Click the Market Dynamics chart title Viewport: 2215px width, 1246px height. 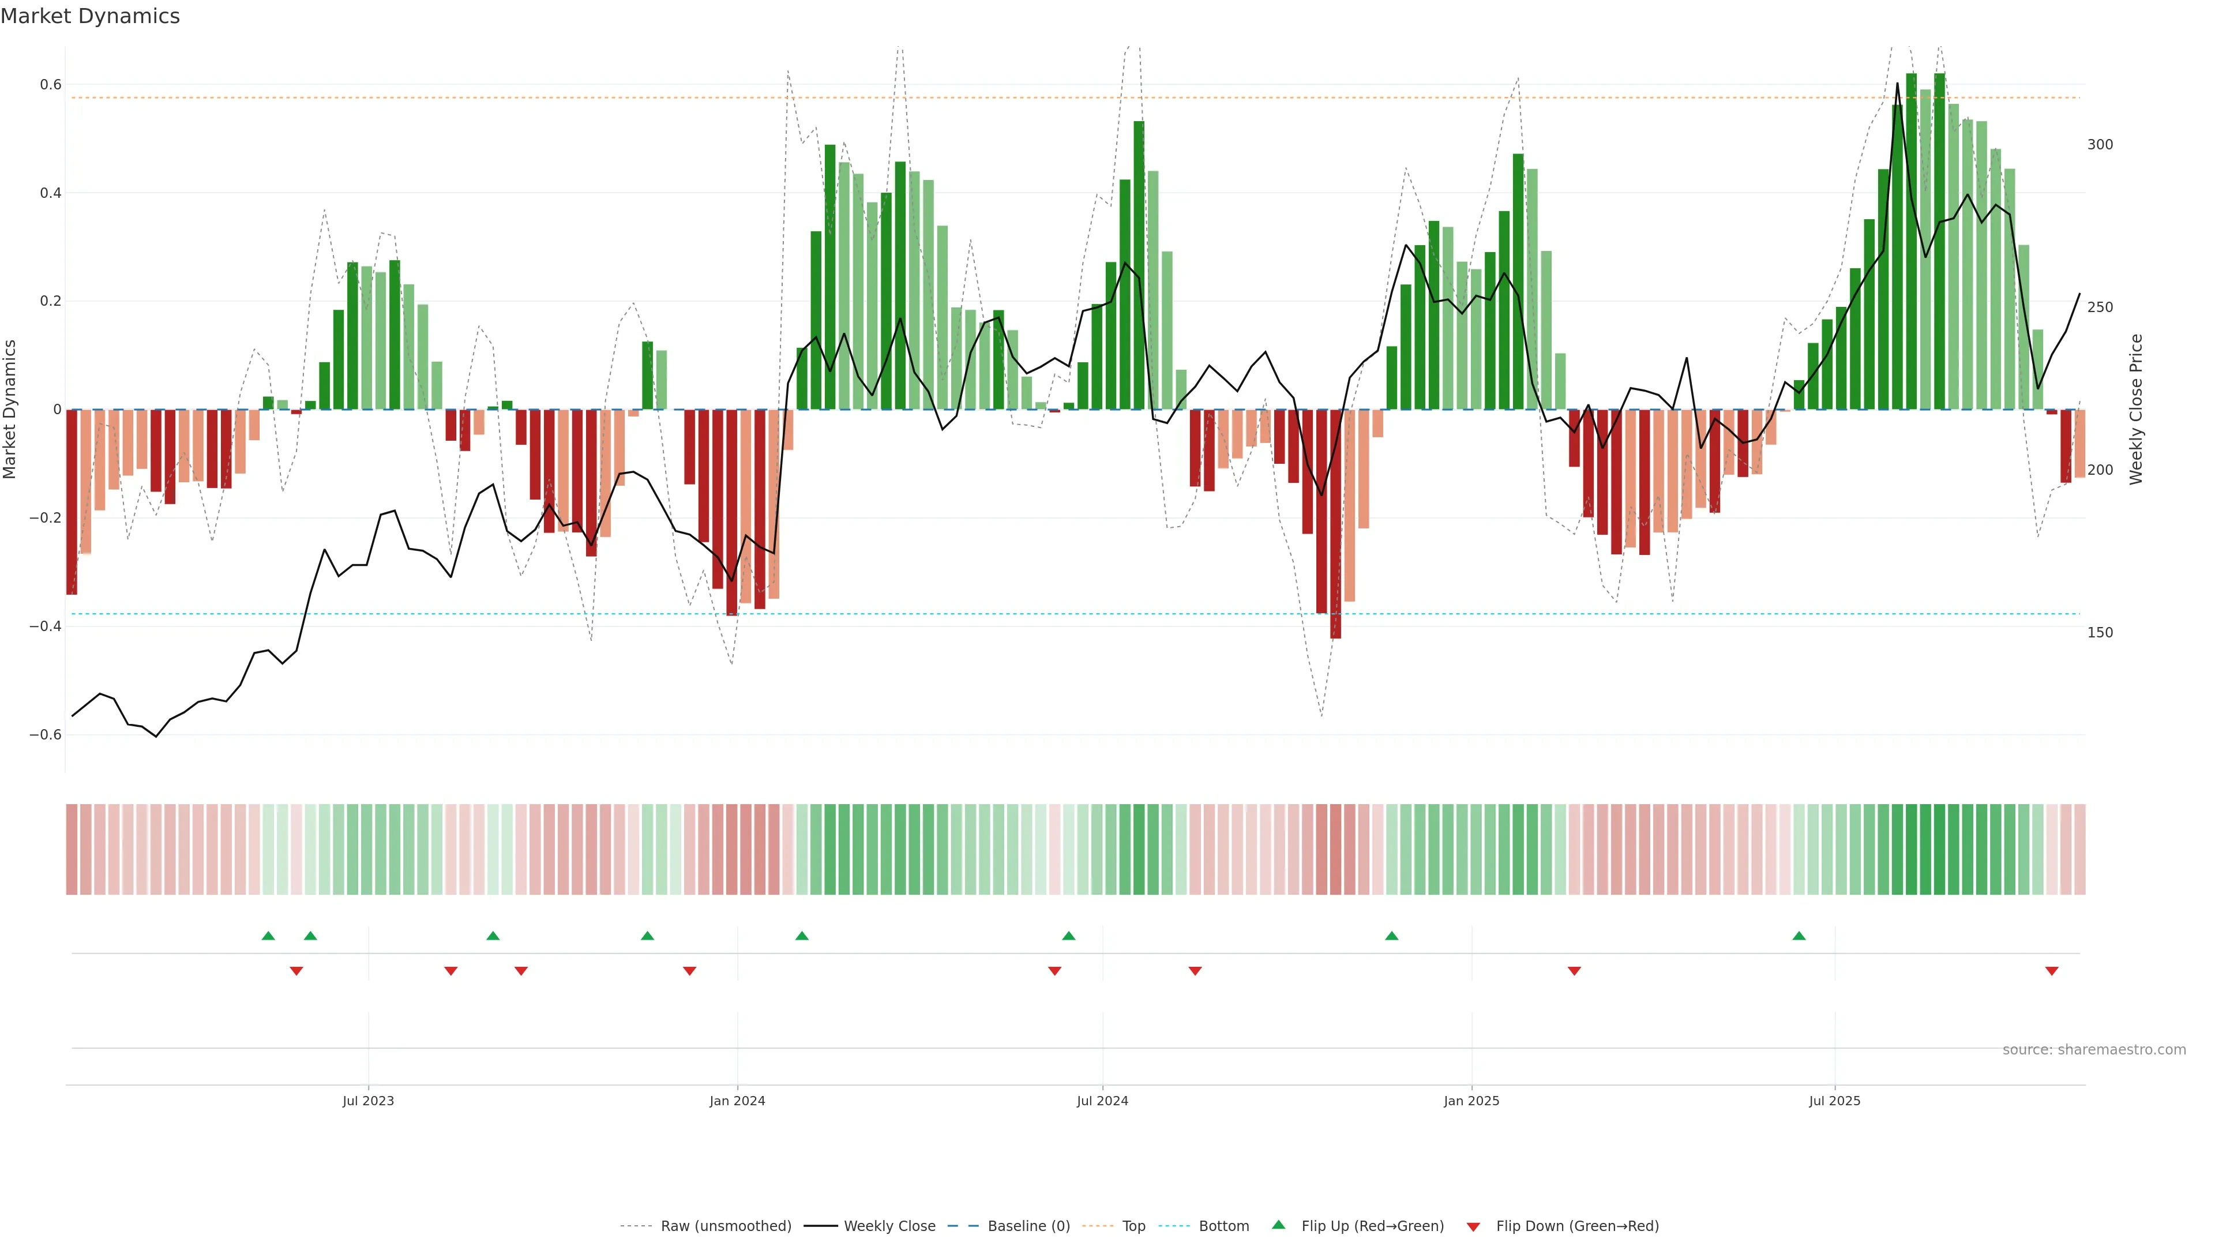[x=91, y=16]
